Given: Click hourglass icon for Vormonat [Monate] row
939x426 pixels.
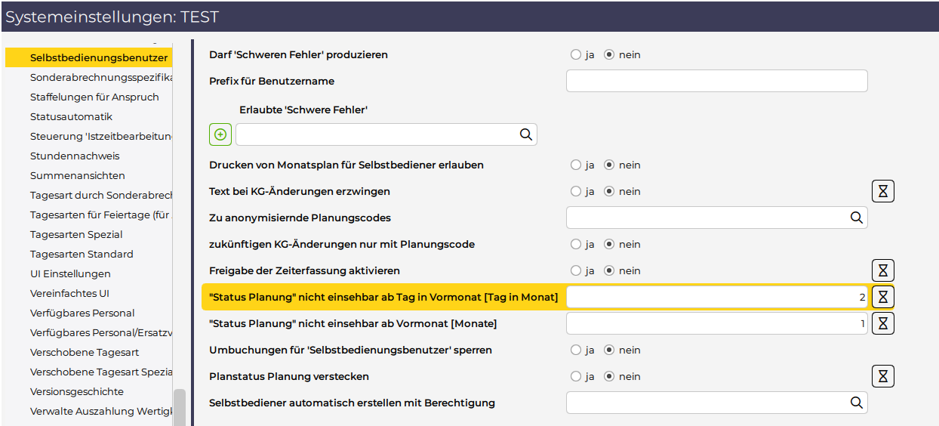Looking at the screenshot, I should tap(882, 323).
